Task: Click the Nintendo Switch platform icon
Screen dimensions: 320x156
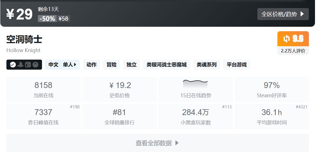Action: [x=28, y=65]
